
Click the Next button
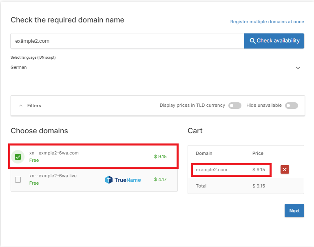point(294,211)
